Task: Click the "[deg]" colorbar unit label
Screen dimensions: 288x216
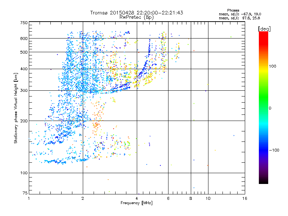Action: (x=264, y=29)
